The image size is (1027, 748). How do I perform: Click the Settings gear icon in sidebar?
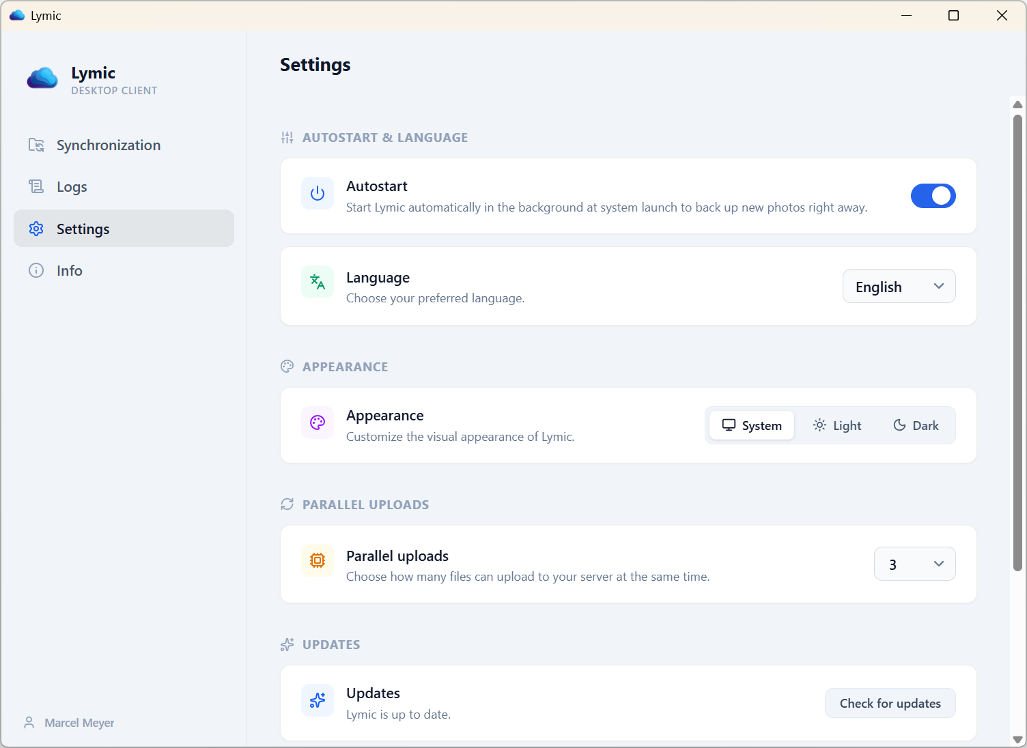point(36,229)
